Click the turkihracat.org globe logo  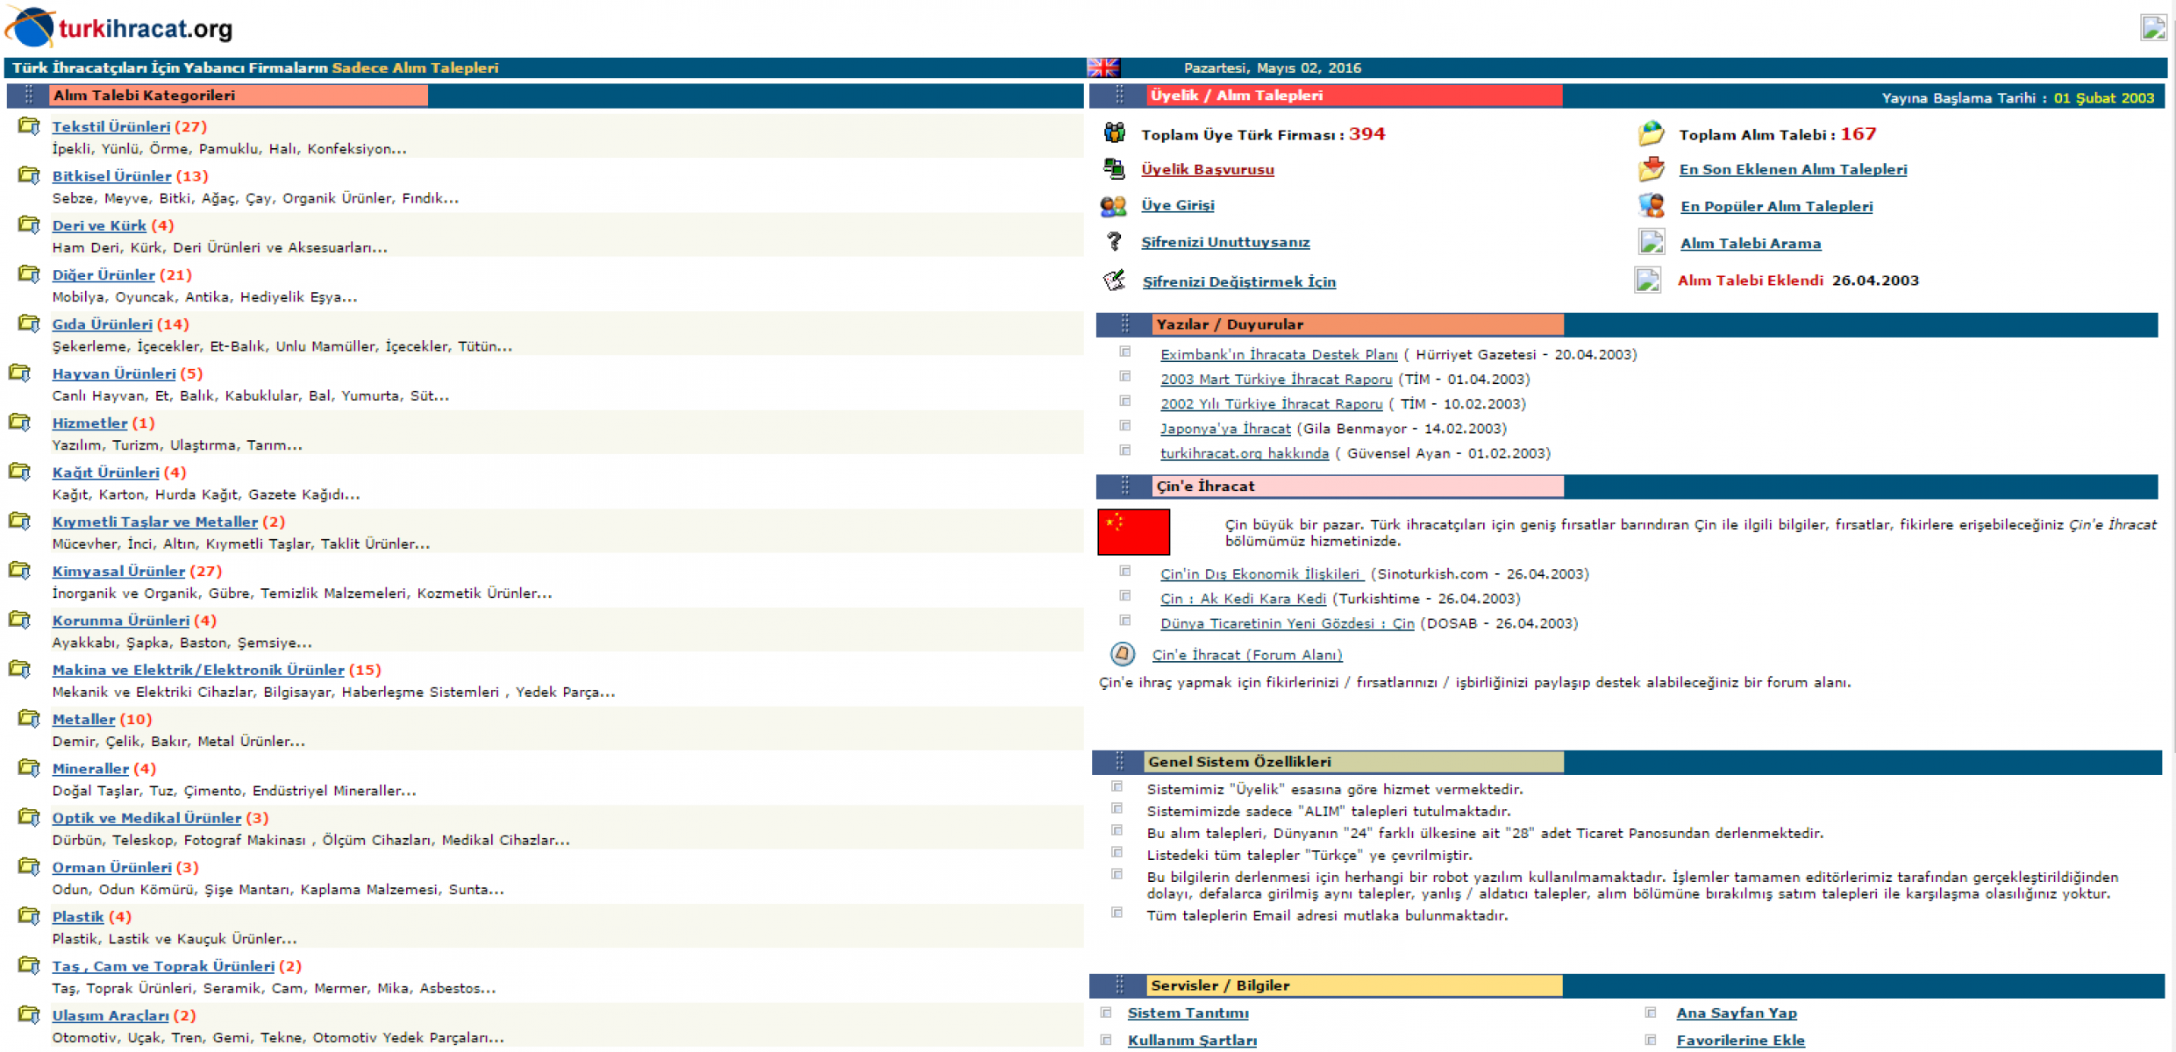coord(32,27)
